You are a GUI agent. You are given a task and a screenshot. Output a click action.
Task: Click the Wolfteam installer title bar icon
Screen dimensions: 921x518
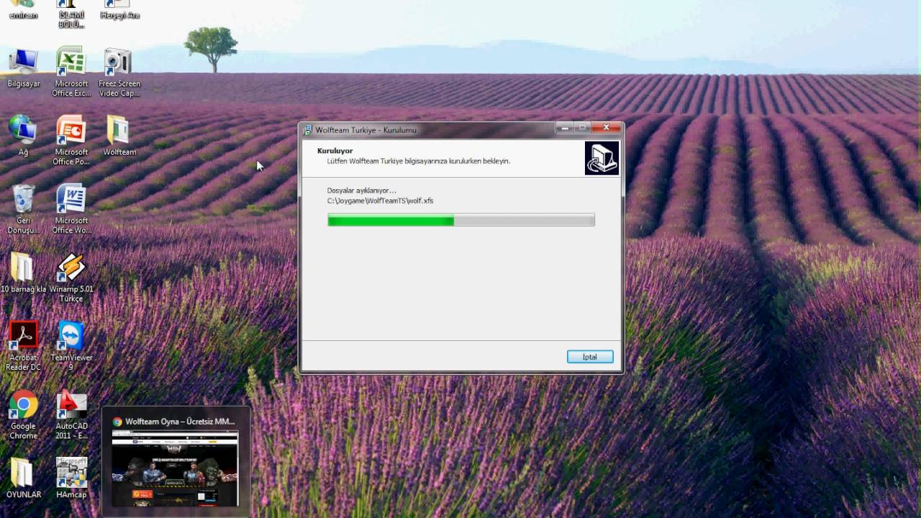308,130
